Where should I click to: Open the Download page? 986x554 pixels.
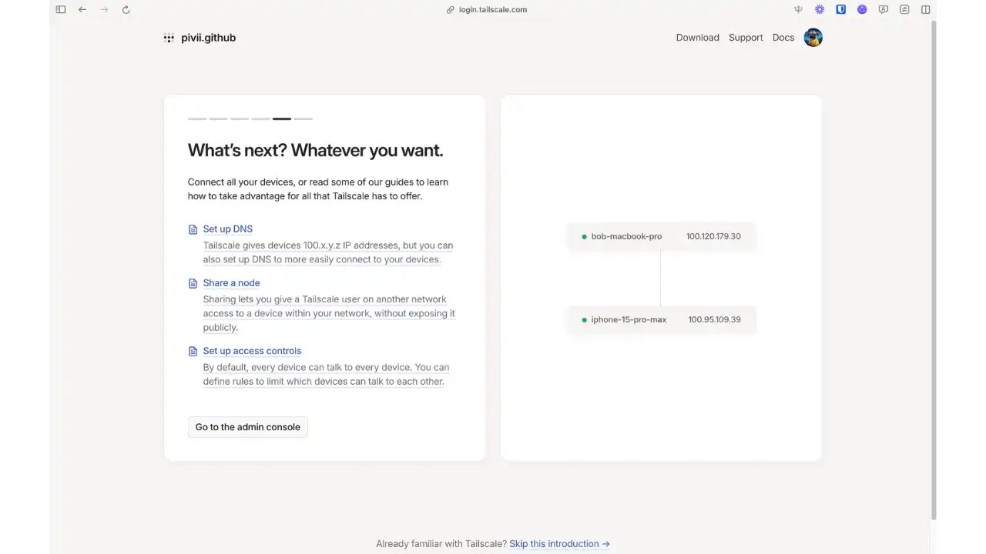(697, 38)
